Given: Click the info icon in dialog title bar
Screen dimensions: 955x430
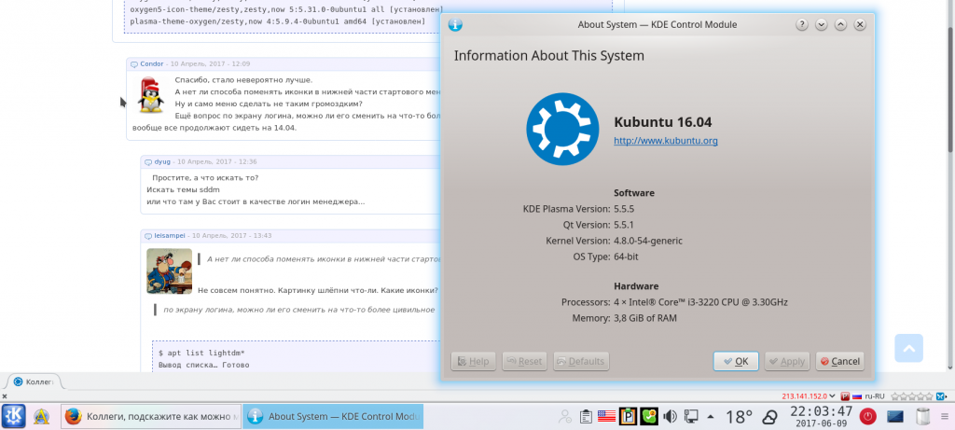Looking at the screenshot, I should pyautogui.click(x=455, y=25).
